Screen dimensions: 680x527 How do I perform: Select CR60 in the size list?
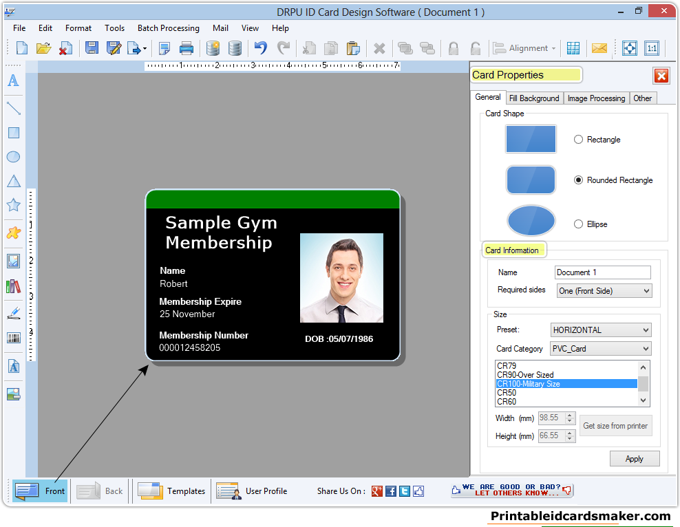click(x=566, y=402)
